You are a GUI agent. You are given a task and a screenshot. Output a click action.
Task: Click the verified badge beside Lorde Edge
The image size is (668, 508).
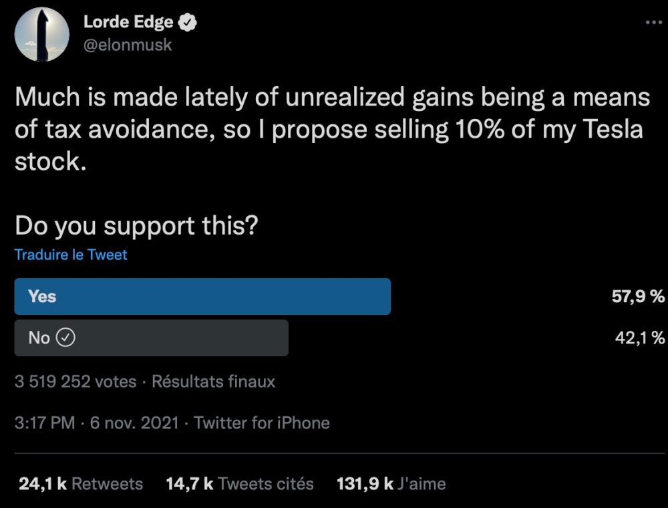coord(190,23)
